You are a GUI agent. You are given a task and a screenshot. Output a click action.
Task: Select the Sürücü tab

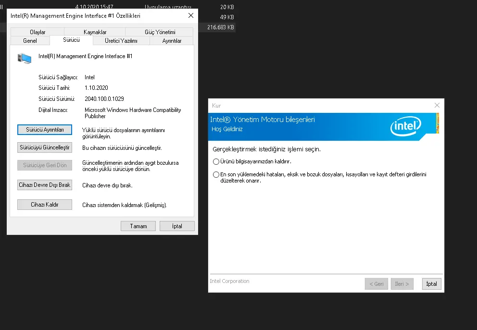coord(71,40)
